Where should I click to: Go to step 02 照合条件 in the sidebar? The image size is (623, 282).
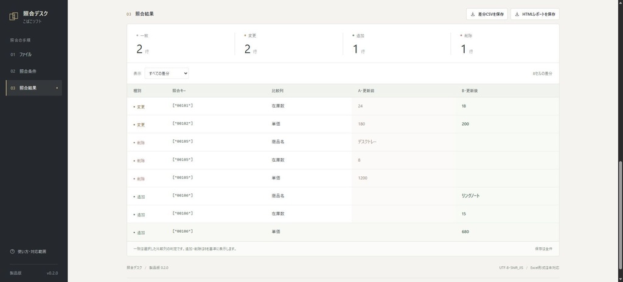[34, 71]
